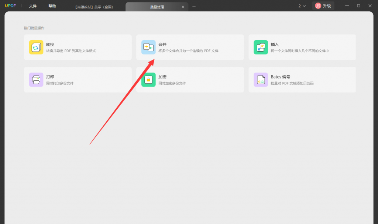Add a new tab with plus button
This screenshot has width=378, height=224.
click(194, 7)
